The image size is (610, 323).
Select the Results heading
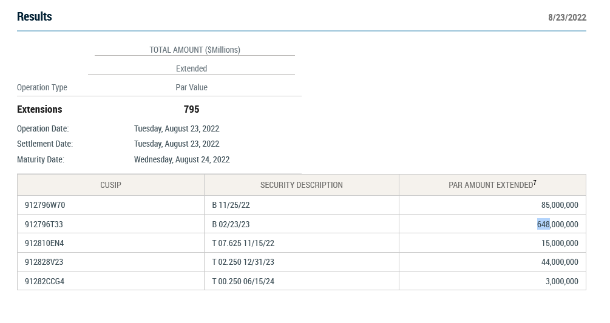[x=34, y=17]
